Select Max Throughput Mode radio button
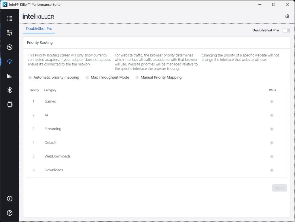 pyautogui.click(x=87, y=77)
